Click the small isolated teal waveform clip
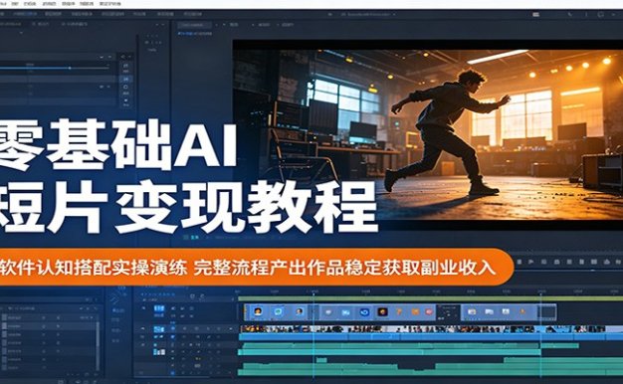 click(321, 360)
